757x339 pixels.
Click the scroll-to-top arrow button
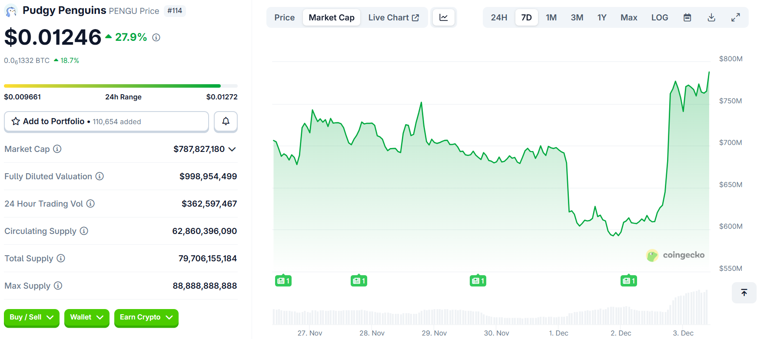[x=744, y=293]
